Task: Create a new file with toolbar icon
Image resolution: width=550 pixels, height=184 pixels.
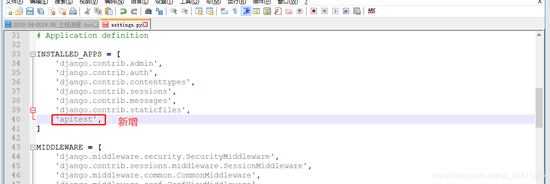Action: 8,11
